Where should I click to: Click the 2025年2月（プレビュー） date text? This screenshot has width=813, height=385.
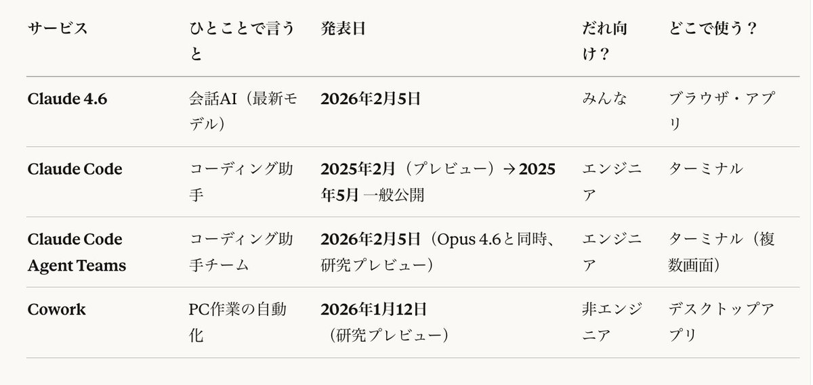(x=408, y=169)
